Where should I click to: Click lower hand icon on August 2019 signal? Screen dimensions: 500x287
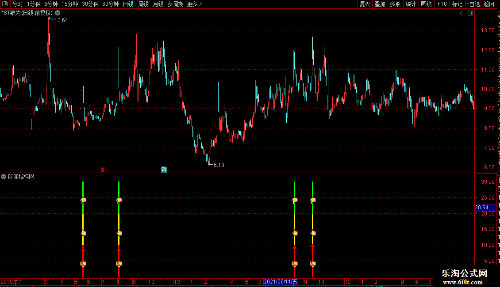coord(119,233)
